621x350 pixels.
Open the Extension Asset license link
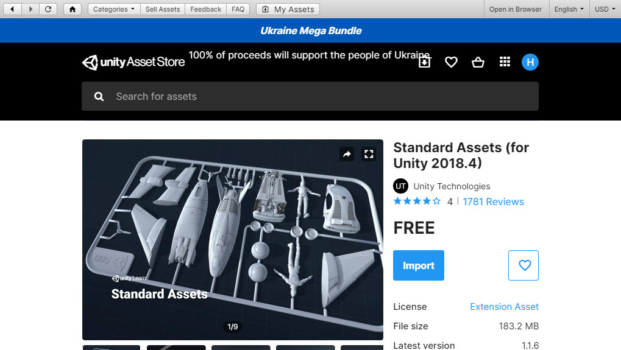click(x=504, y=307)
